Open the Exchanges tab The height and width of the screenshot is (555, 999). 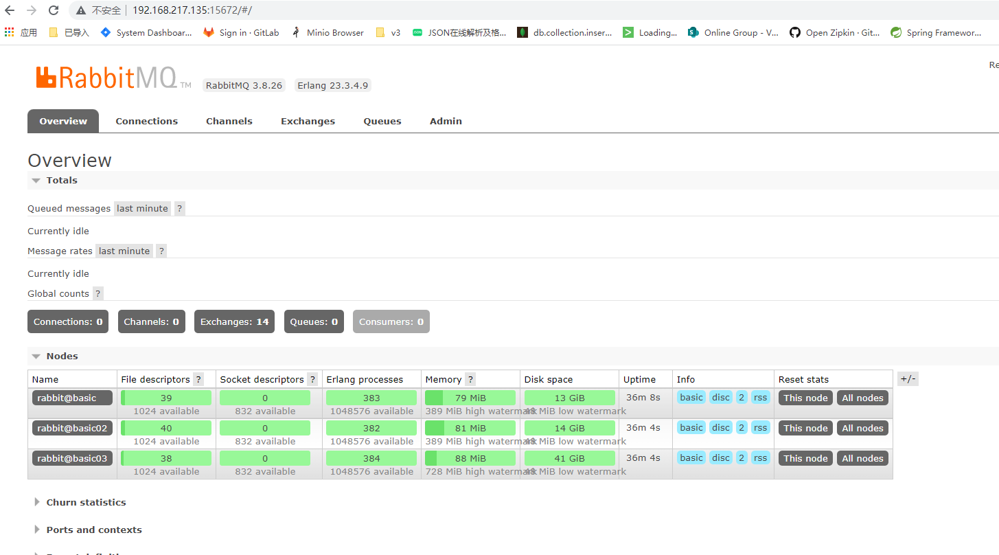point(308,121)
